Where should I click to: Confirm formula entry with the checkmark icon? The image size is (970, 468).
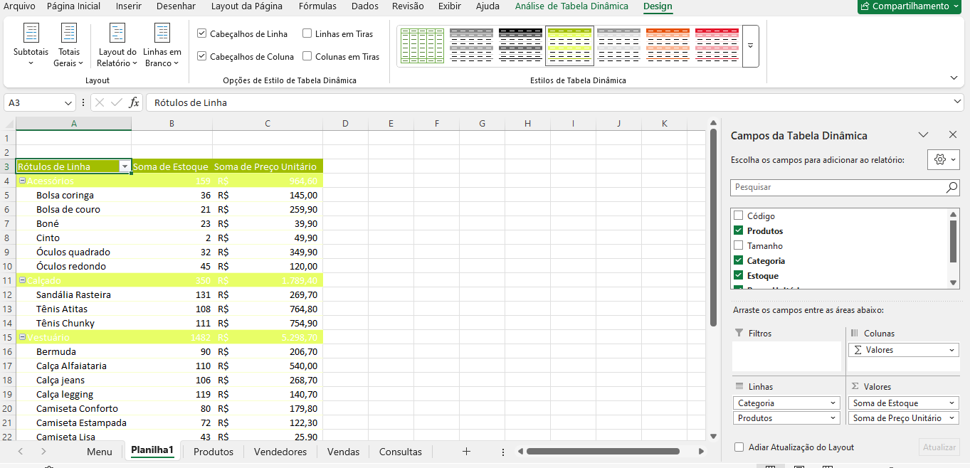[x=117, y=102]
